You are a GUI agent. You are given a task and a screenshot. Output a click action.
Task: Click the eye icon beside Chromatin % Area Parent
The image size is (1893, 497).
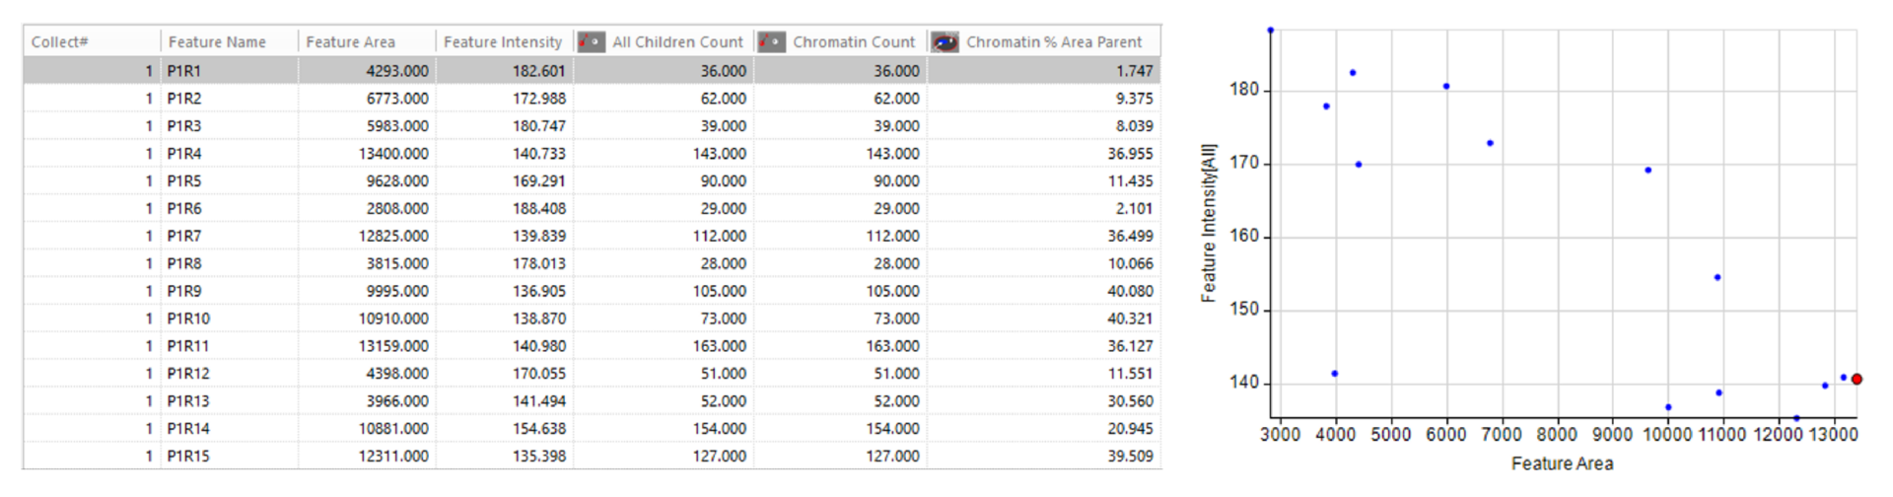tap(945, 41)
